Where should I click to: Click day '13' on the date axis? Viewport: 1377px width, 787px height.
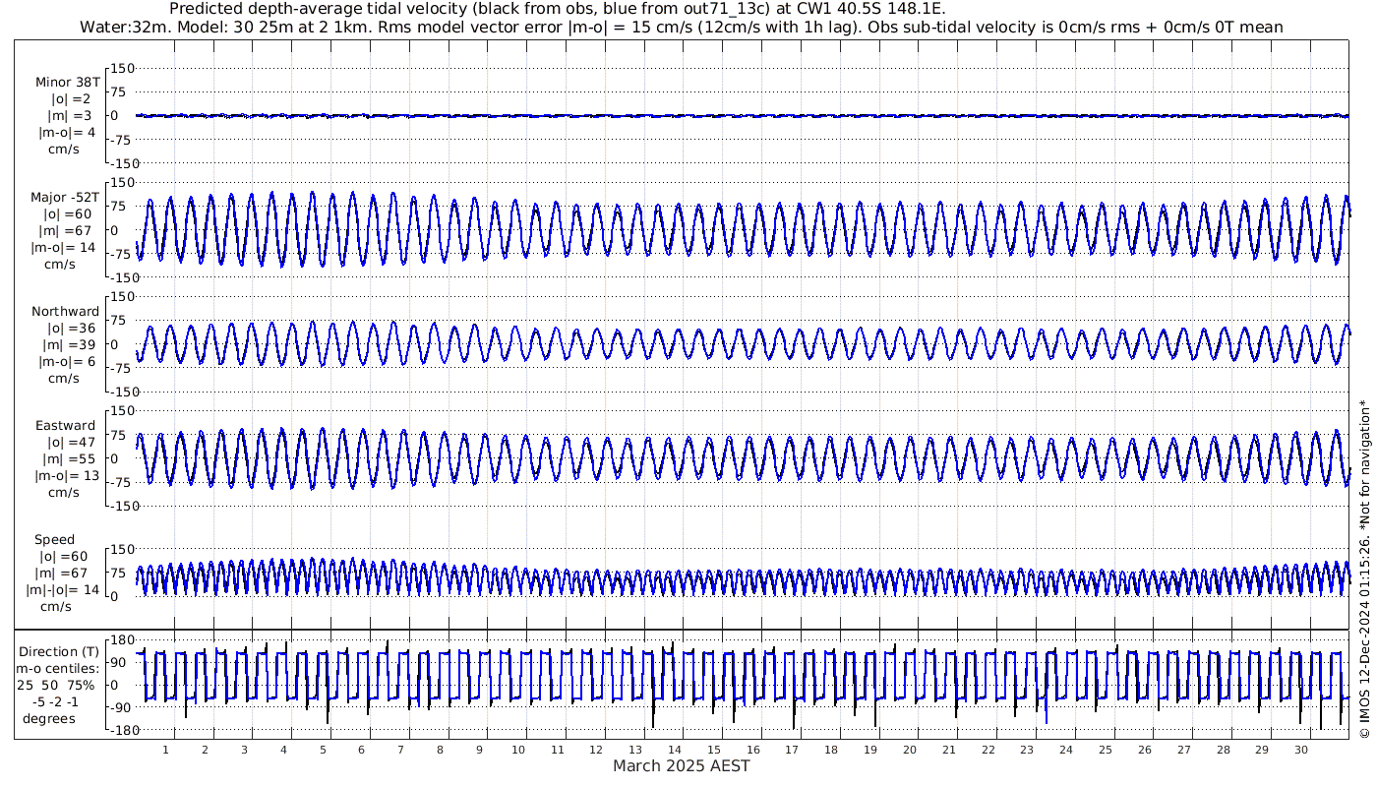pos(635,750)
